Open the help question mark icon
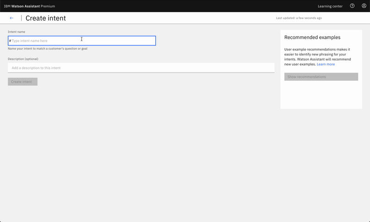The width and height of the screenshot is (370, 222). (x=352, y=6)
